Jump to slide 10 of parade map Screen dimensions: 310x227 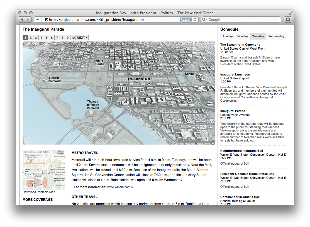(x=73, y=38)
